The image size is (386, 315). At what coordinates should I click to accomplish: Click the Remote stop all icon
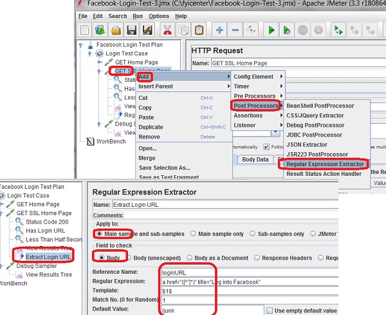tap(354, 30)
